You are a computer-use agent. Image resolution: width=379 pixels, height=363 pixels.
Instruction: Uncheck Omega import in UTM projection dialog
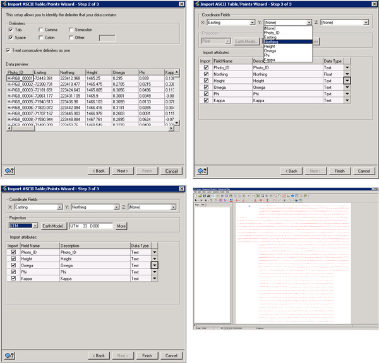click(x=13, y=265)
